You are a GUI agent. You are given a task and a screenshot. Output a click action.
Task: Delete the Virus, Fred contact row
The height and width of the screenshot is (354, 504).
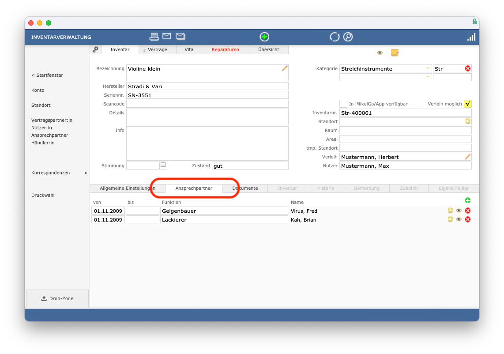point(467,211)
